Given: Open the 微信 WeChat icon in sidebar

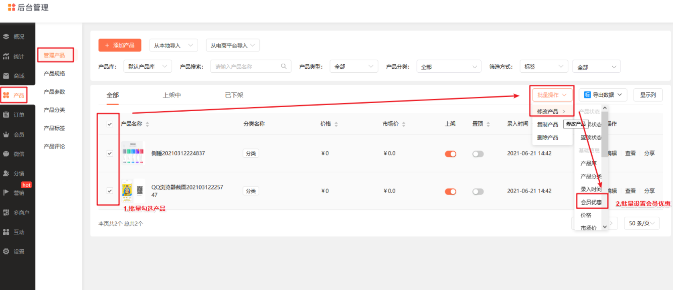Looking at the screenshot, I should point(6,154).
